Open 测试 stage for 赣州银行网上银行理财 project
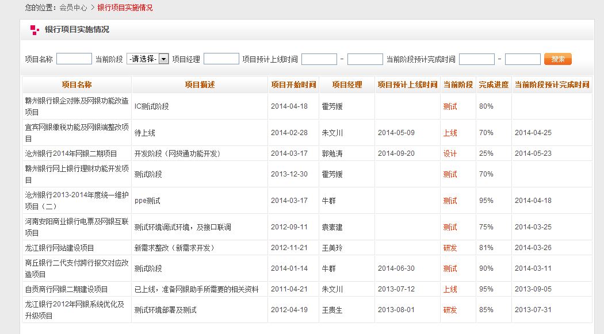The height and width of the screenshot is (334, 604). point(450,174)
